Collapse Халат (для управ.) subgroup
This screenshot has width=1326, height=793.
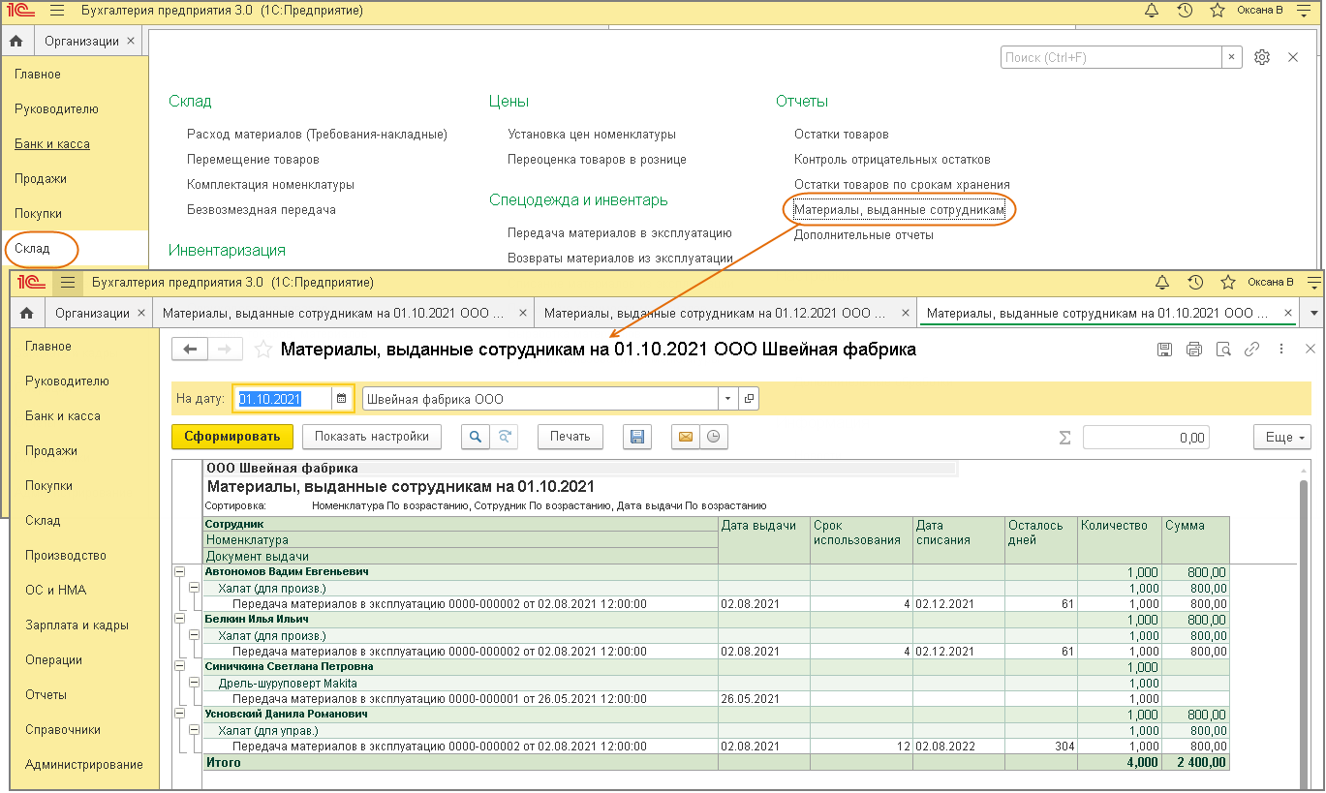point(194,730)
